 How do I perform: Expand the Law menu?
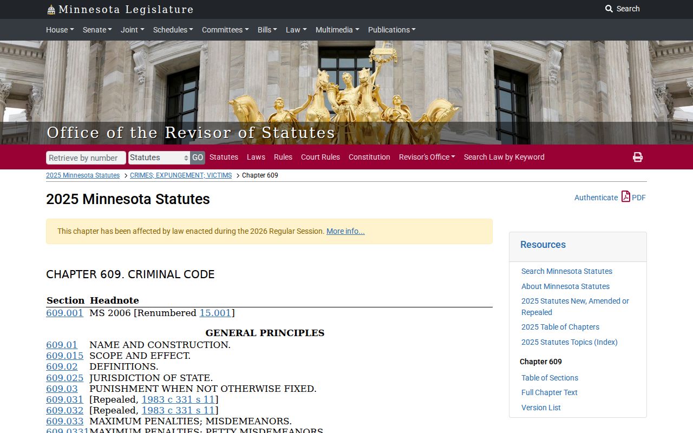[296, 30]
